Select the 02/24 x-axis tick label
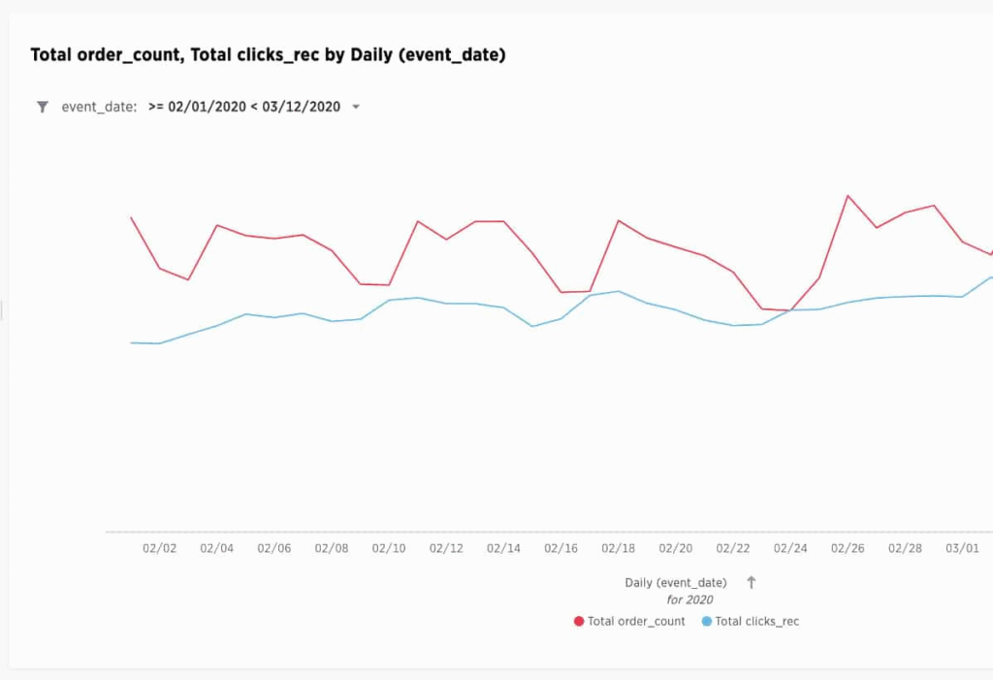Screen dimensions: 993x680 pyautogui.click(x=790, y=549)
